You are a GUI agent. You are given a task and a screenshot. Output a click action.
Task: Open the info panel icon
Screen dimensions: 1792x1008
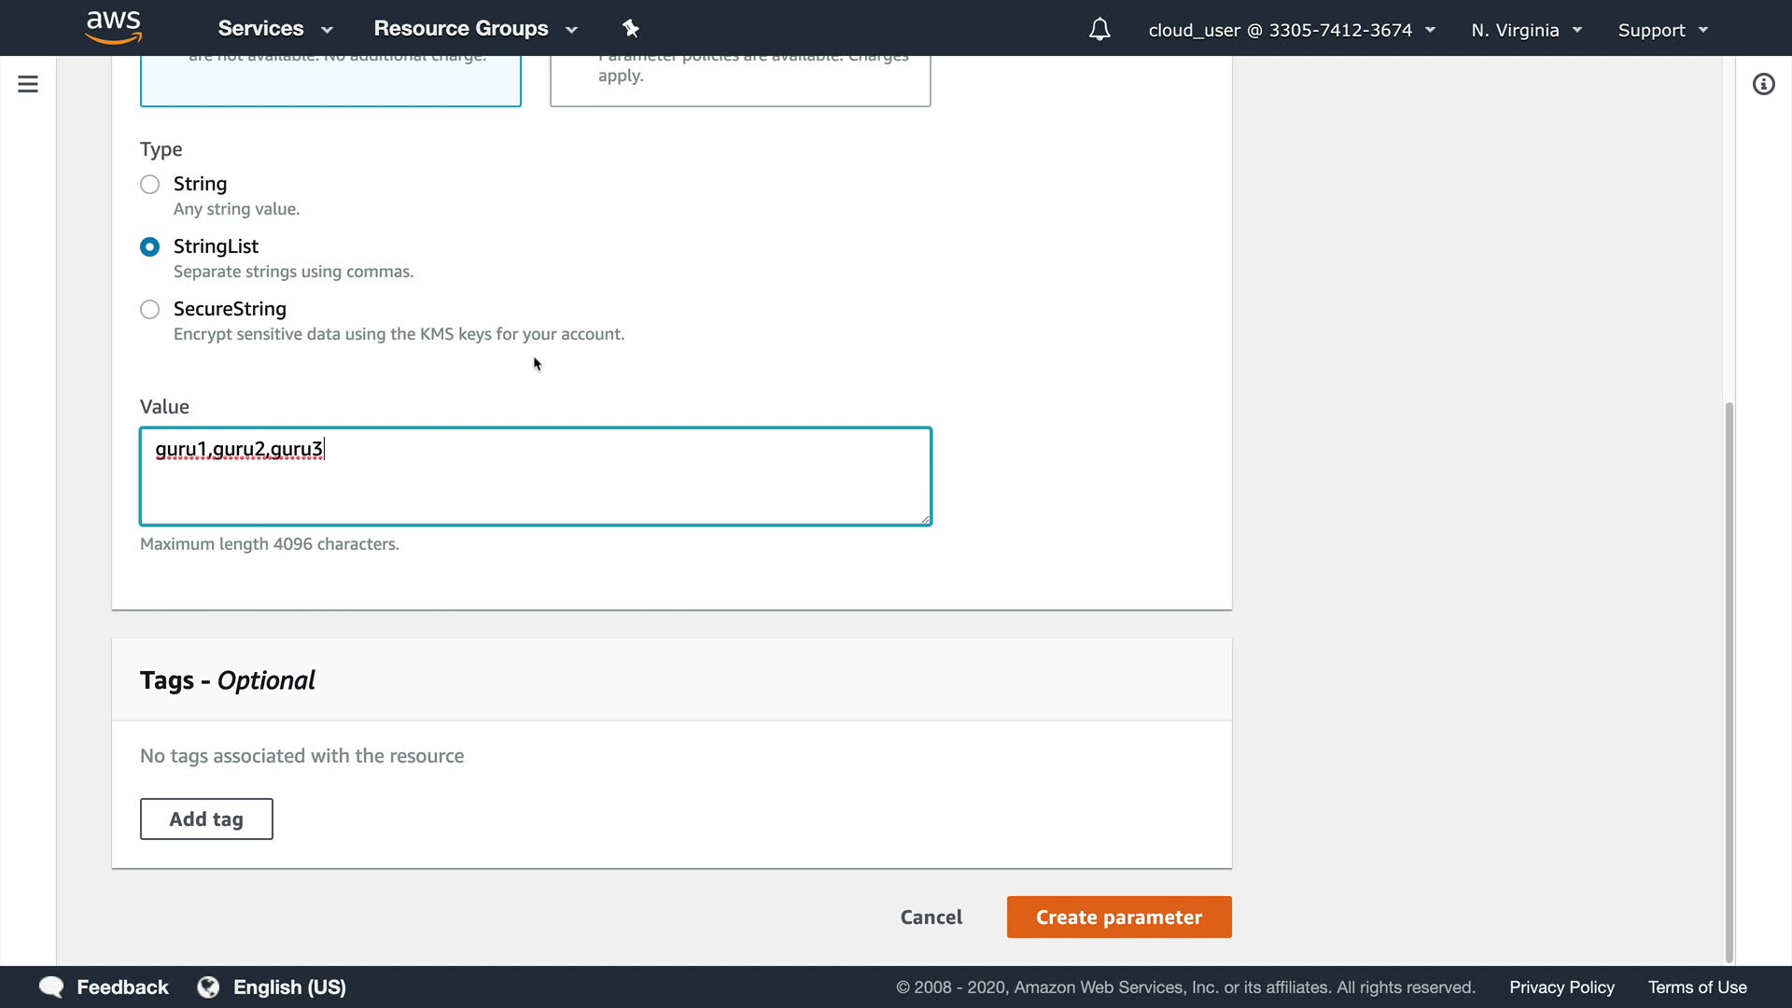coord(1763,85)
